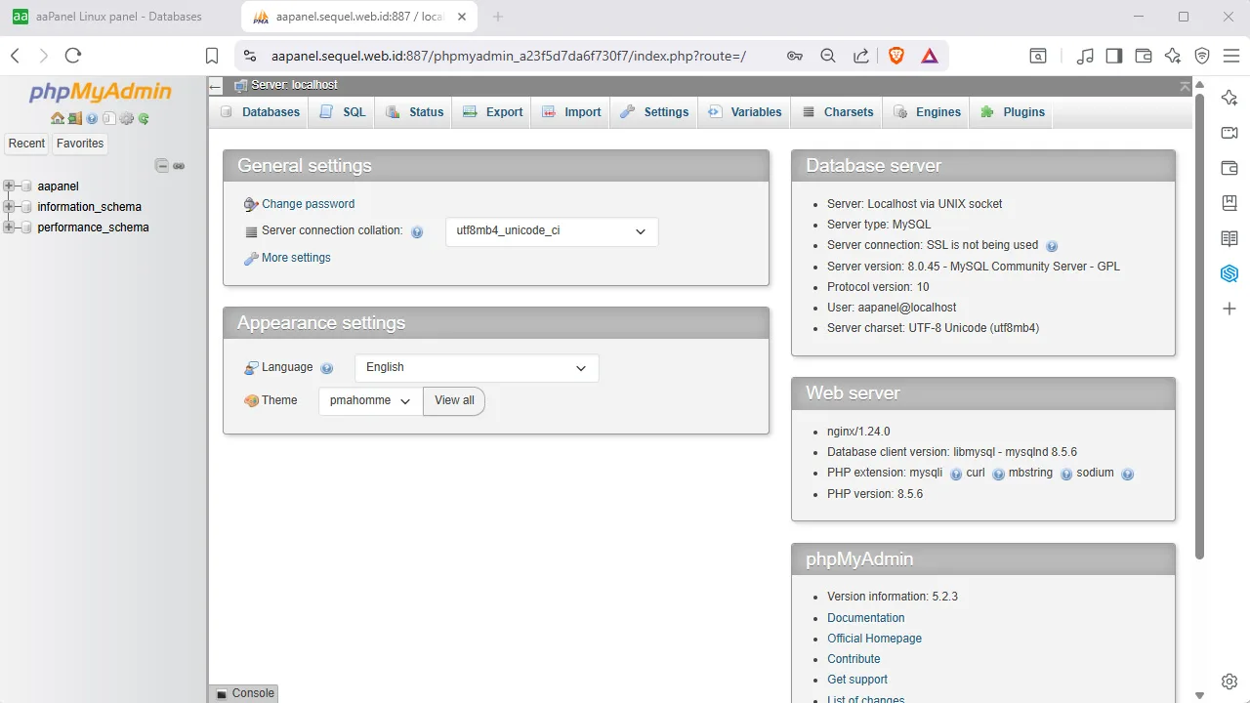
Task: Open the MySQL documentation page icon in the sidebar
Action: point(108,119)
